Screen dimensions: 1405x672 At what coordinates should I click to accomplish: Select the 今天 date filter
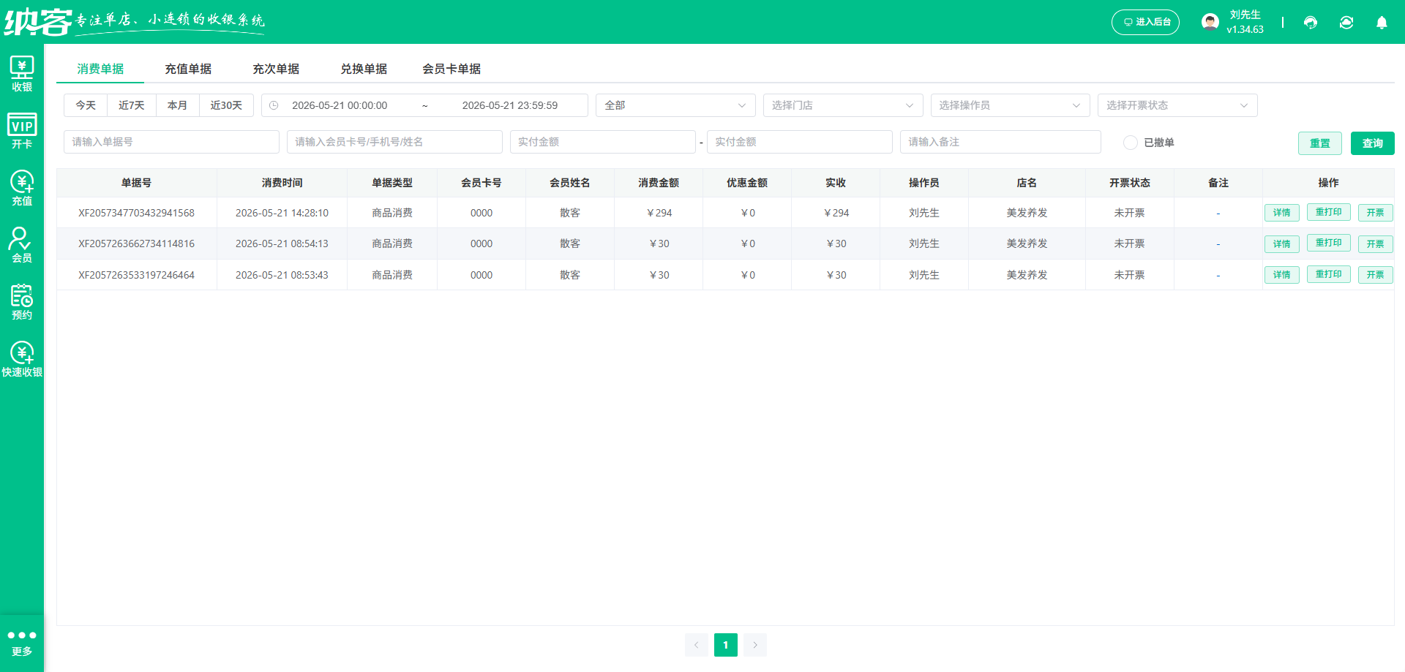(x=86, y=105)
